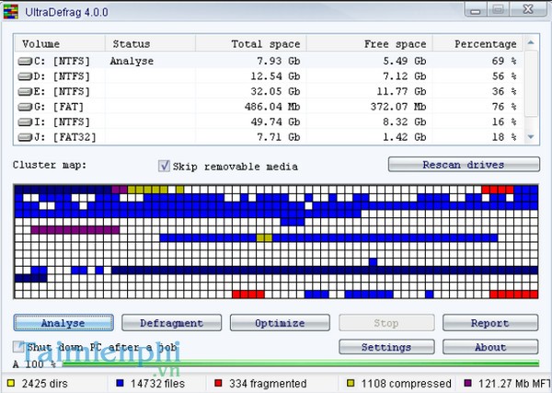Click the minimize window button
This screenshot has width=552, height=393.
tap(476, 10)
